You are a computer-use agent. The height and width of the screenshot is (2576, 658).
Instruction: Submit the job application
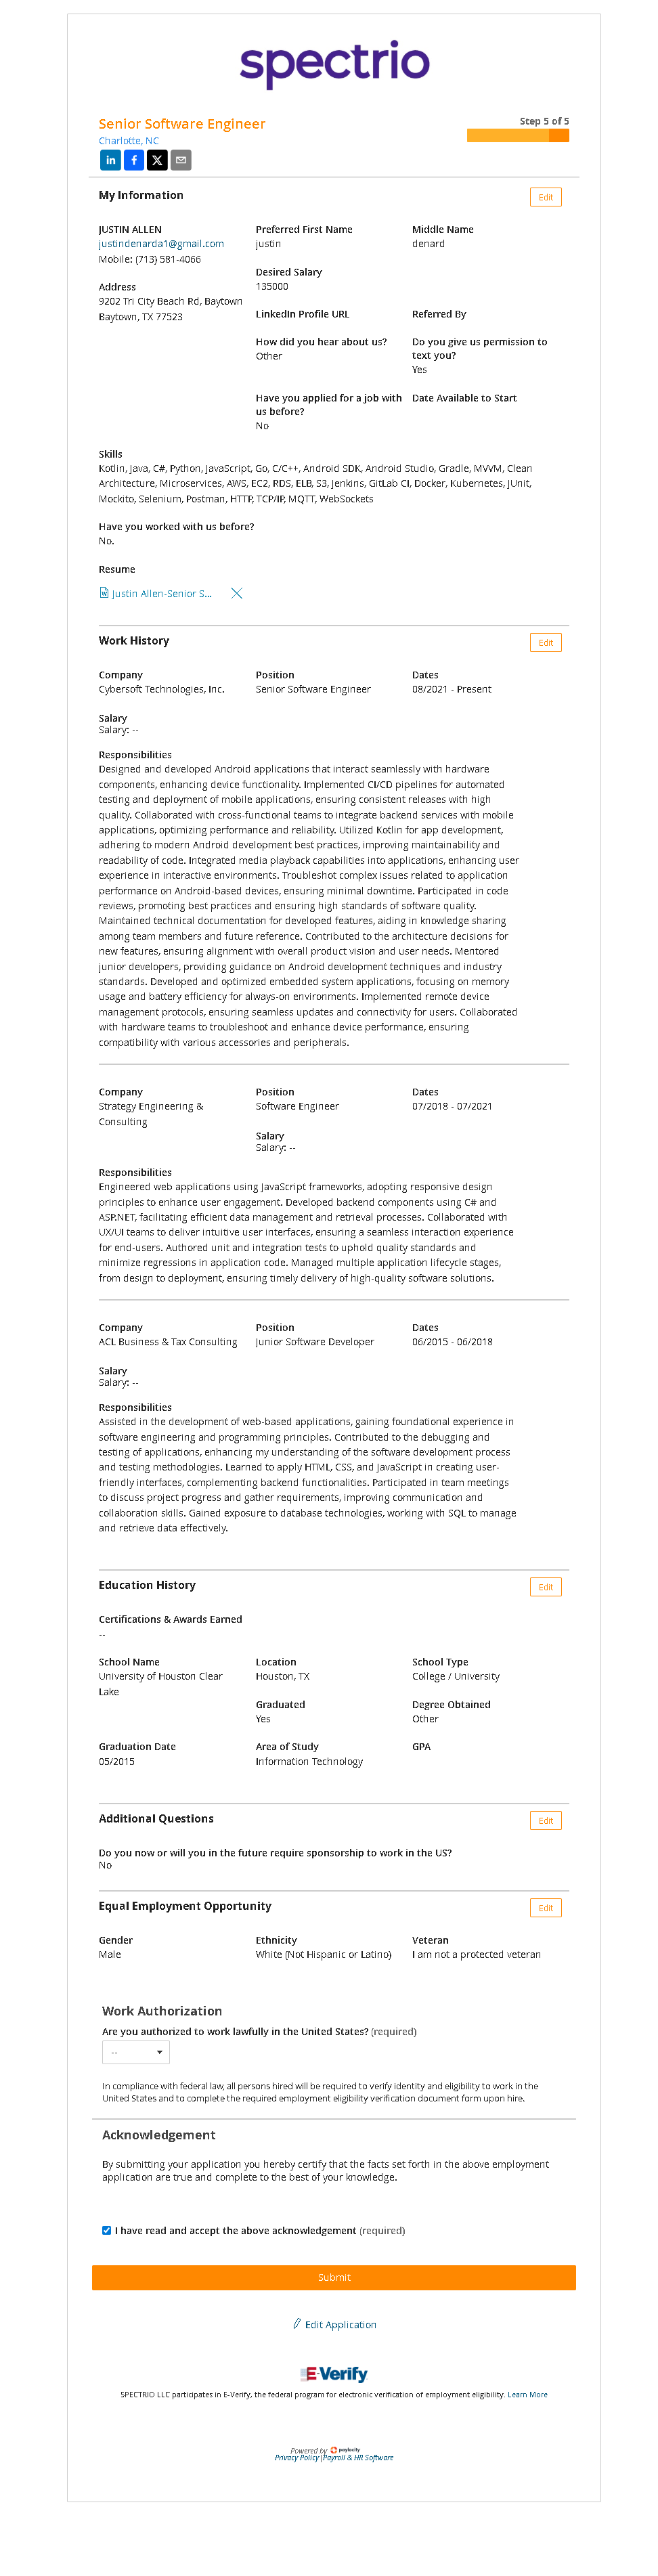click(334, 2277)
